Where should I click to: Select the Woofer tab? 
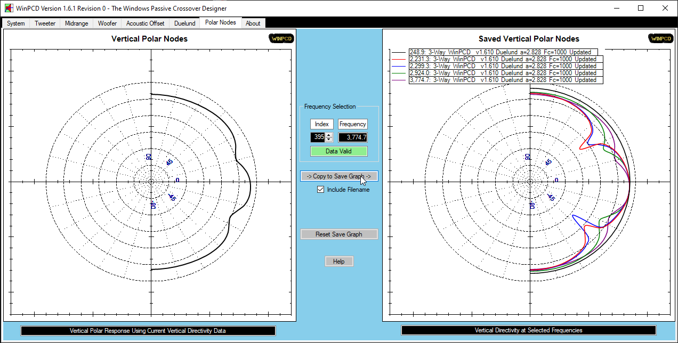click(x=107, y=23)
